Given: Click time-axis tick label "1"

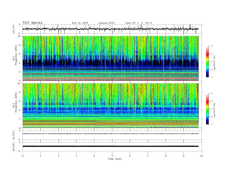Looking at the screenshot, I should 41,156.
